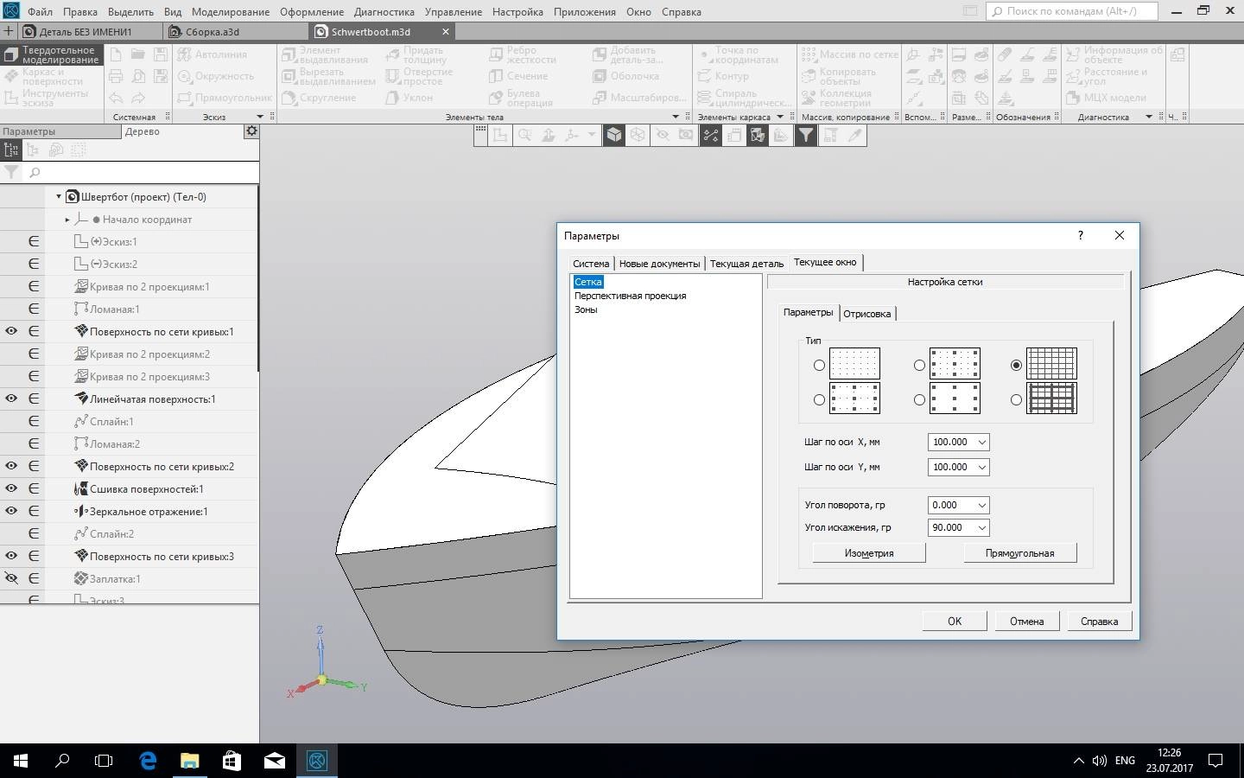Open the Моделирование menu
1244x778 pixels.
(231, 12)
